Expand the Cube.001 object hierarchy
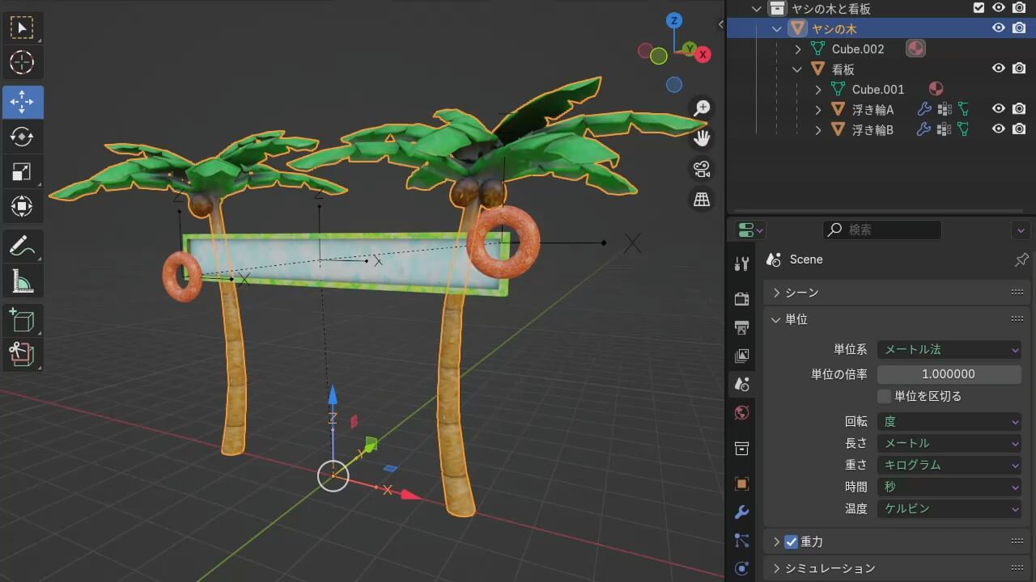 [817, 89]
